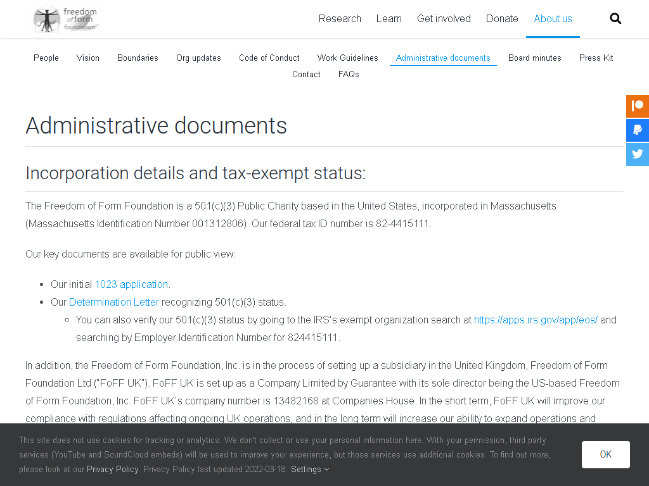Follow the apps.irs.gov/app/eos link
Viewport: 649px width, 486px height.
tap(536, 320)
